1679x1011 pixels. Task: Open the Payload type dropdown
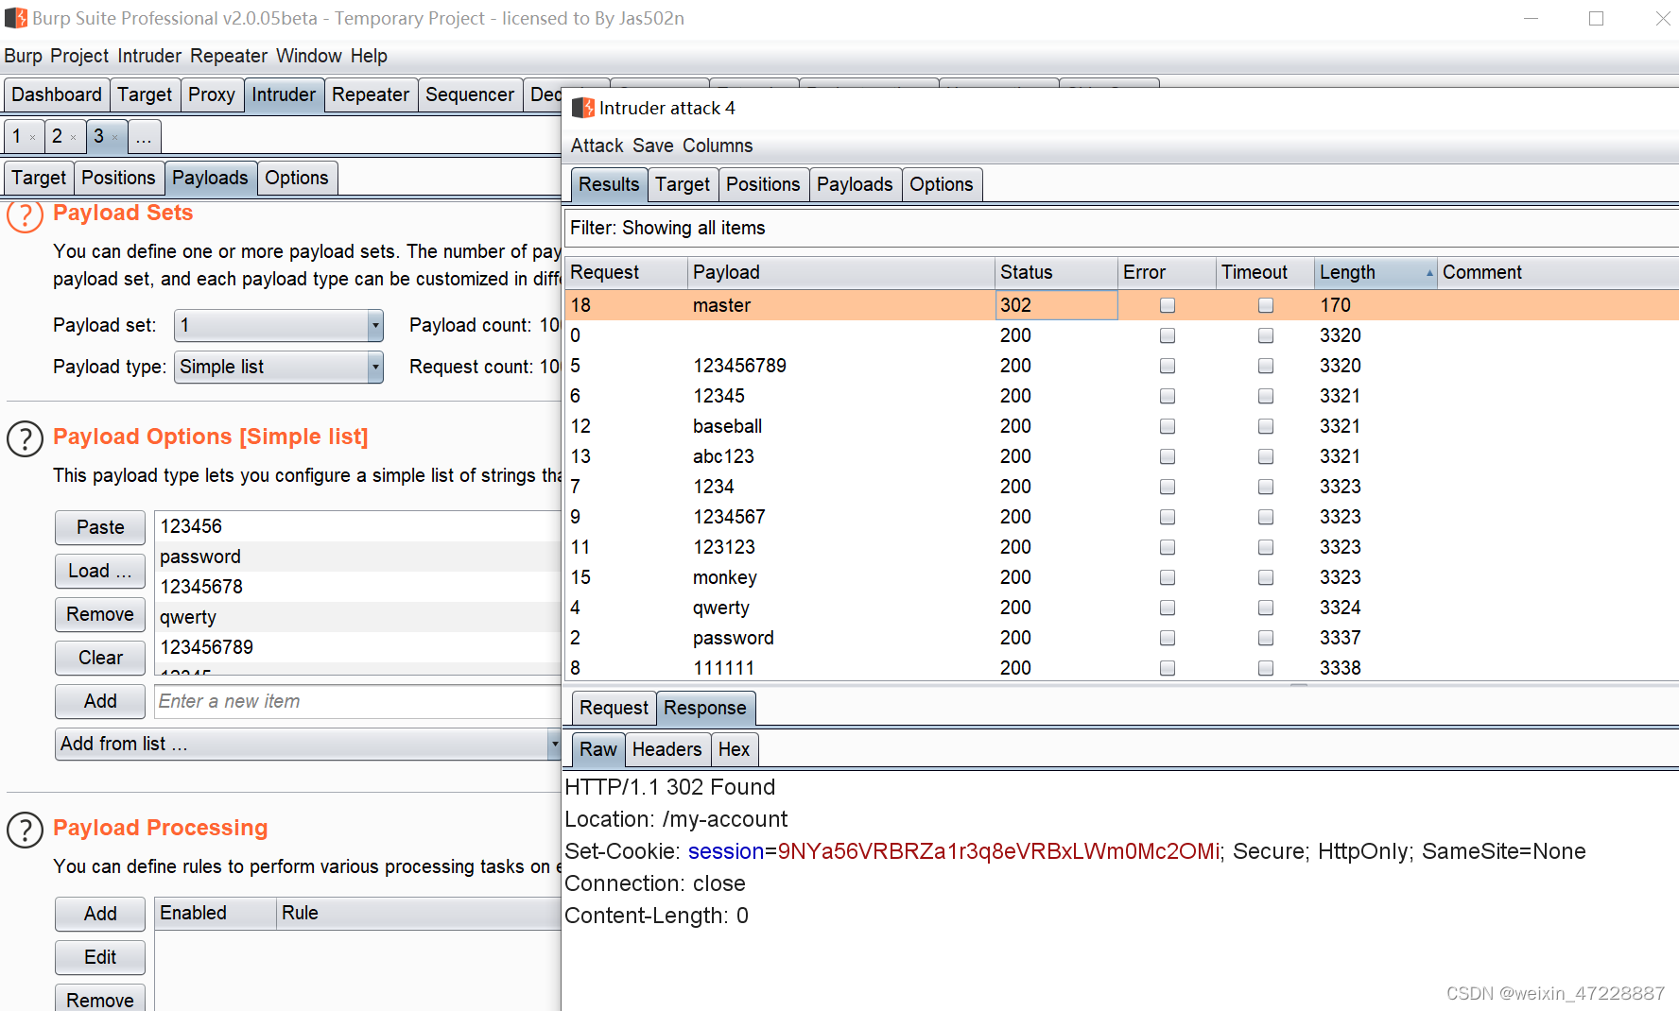(x=279, y=367)
